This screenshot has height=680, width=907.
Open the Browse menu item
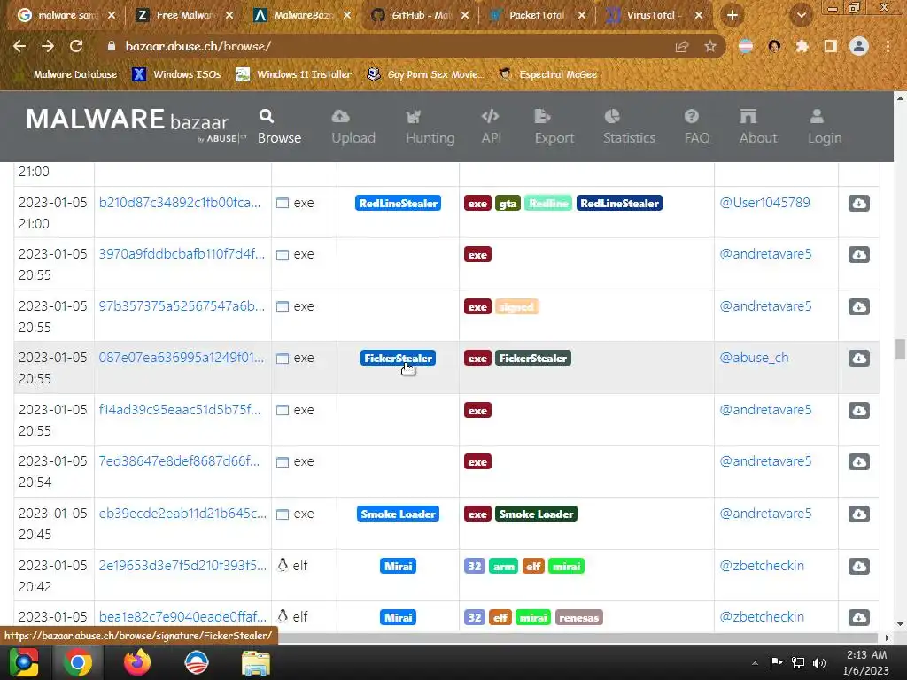coord(279,127)
